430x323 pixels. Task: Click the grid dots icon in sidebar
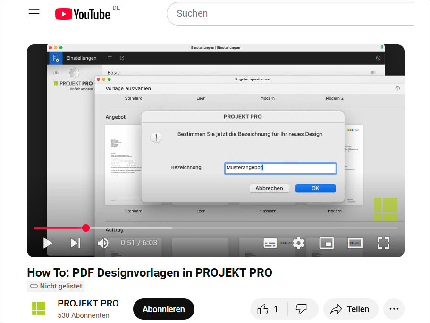pos(56,72)
